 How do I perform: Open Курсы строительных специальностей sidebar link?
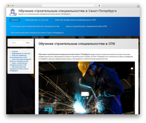(18, 64)
